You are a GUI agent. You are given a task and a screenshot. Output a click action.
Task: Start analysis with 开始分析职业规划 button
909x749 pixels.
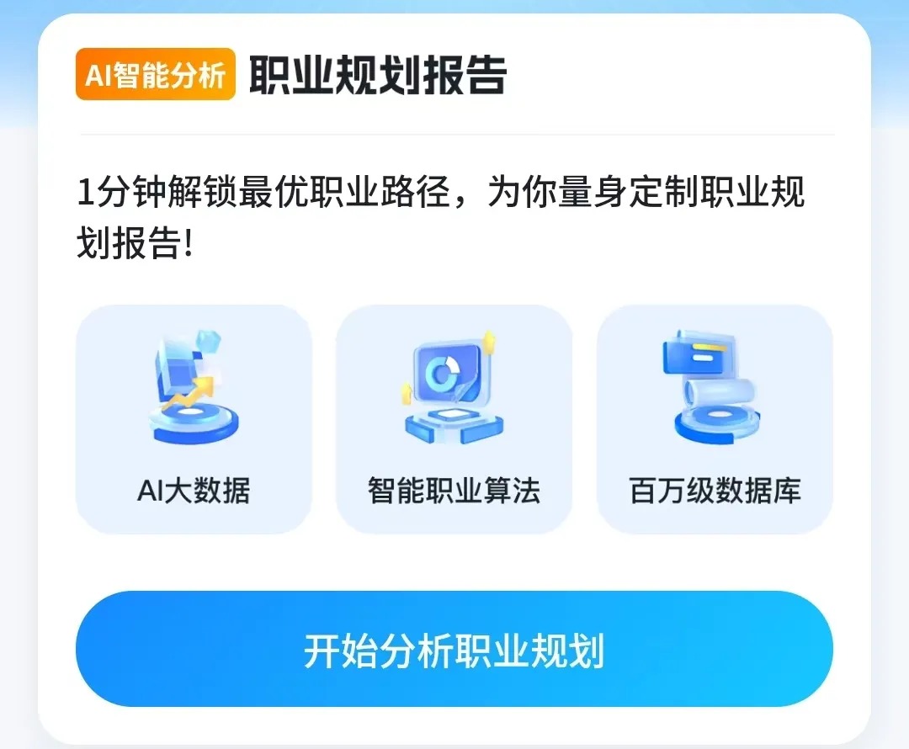[454, 649]
